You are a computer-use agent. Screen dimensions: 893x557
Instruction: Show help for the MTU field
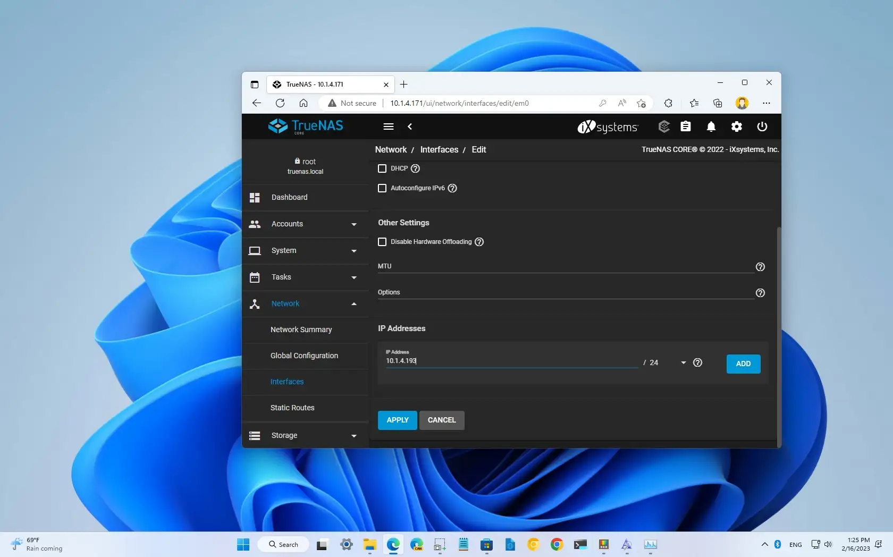[x=760, y=267]
